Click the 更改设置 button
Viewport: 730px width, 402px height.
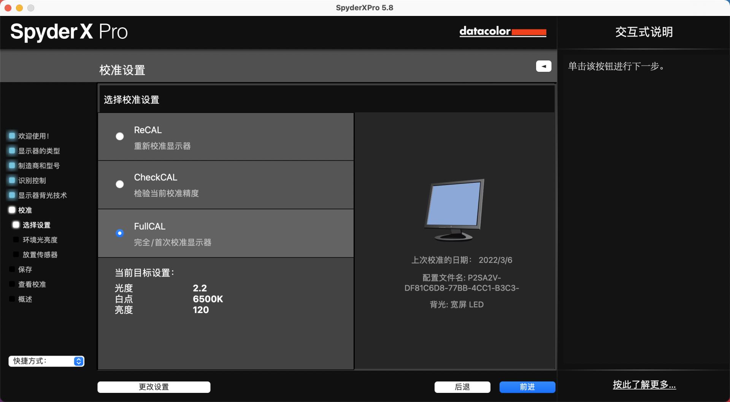click(x=154, y=387)
